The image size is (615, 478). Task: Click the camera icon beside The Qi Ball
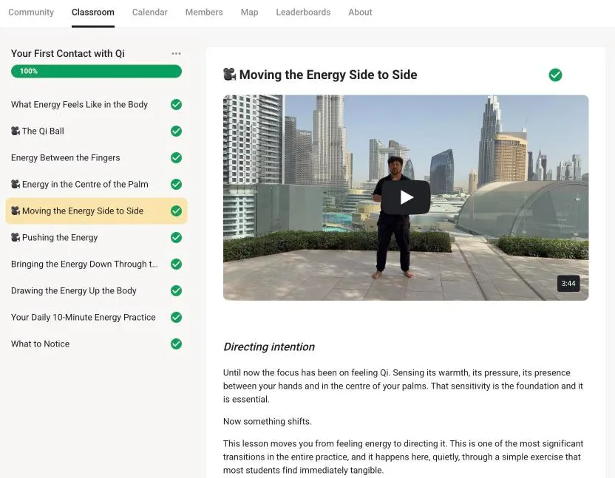pyautogui.click(x=16, y=131)
